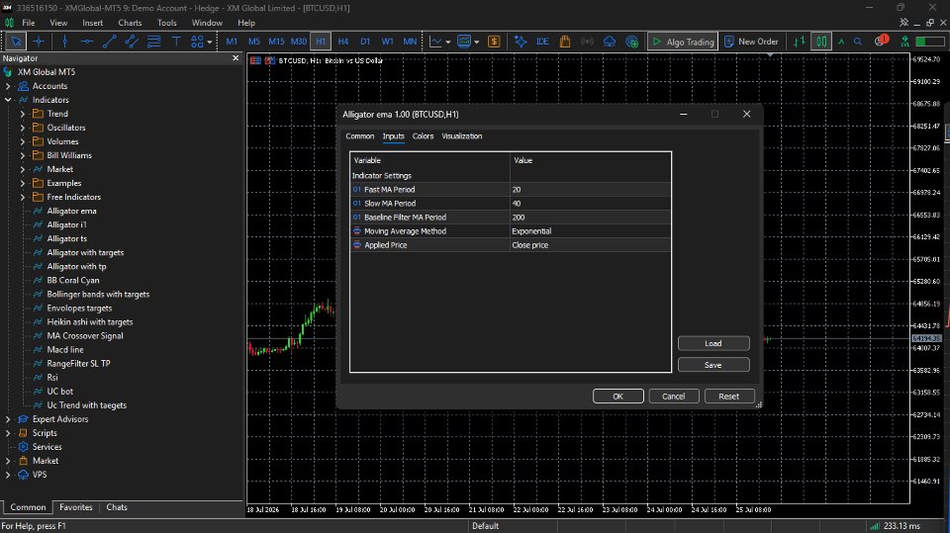
Task: Switch chart to M15 timeframe
Action: point(276,42)
